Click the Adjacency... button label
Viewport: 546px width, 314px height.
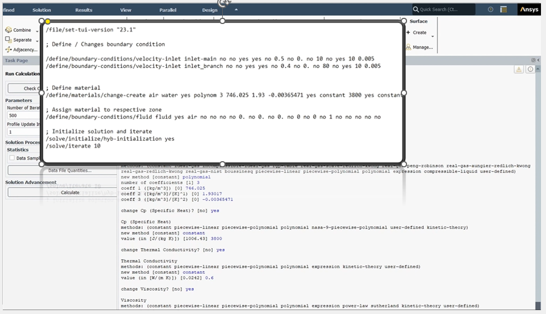[x=26, y=50]
